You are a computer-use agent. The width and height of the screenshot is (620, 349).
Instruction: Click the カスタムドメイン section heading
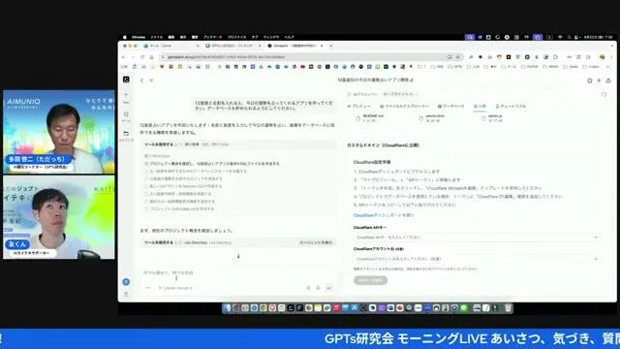(x=384, y=145)
